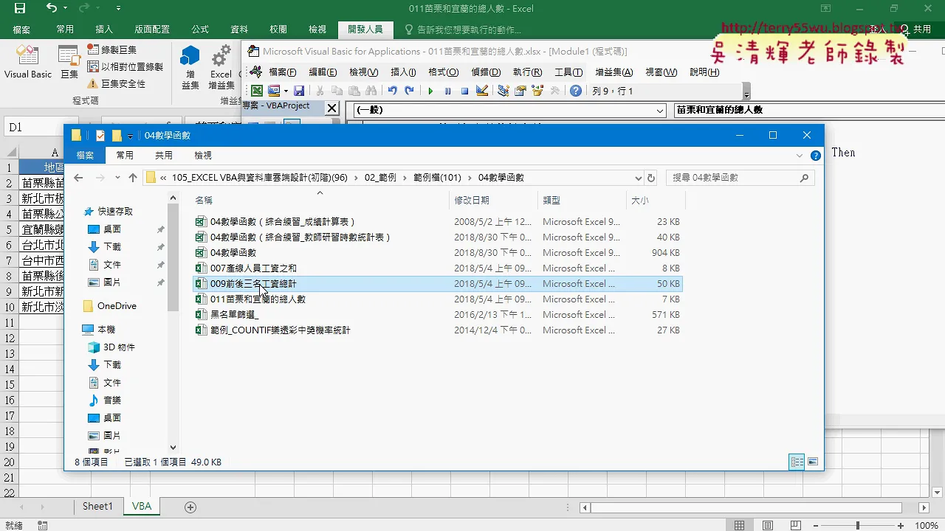Open 工具(T) menu in VBA editor
This screenshot has height=531, width=945.
pos(568,72)
